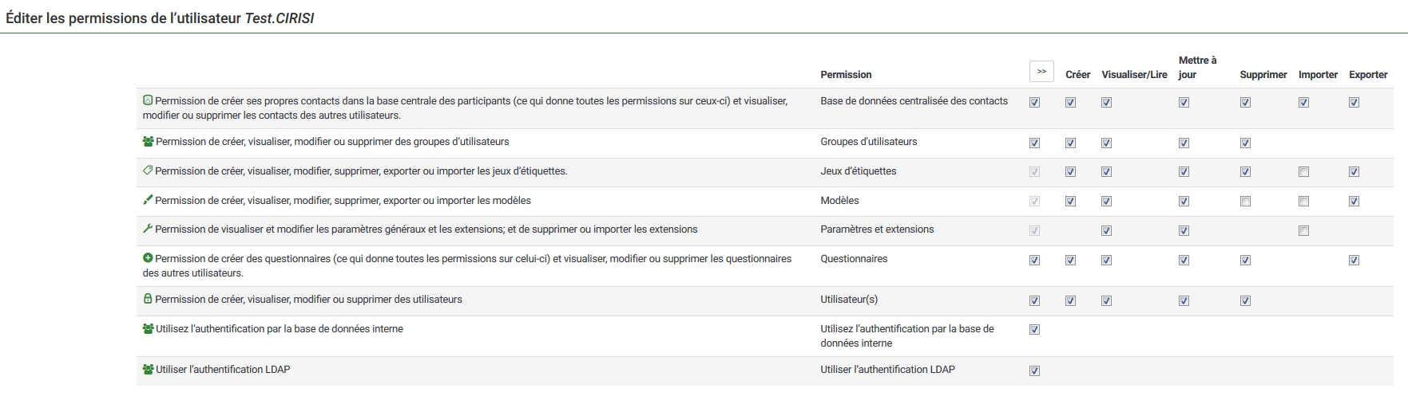Viewport: 1408px width, 400px height.
Task: Uncheck Créer for Groupes d'utilisateurs
Action: (x=1070, y=143)
